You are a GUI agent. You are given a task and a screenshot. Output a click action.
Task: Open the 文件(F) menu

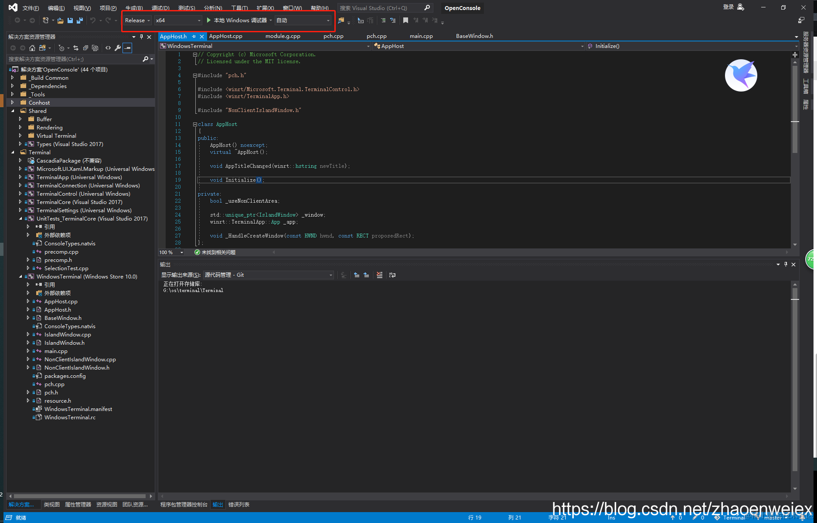(31, 8)
